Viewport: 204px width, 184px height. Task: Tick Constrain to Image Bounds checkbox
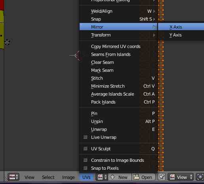[x=85, y=160]
